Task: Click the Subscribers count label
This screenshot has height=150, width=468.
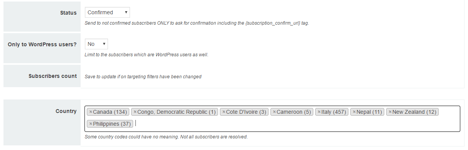Action: tap(52, 76)
